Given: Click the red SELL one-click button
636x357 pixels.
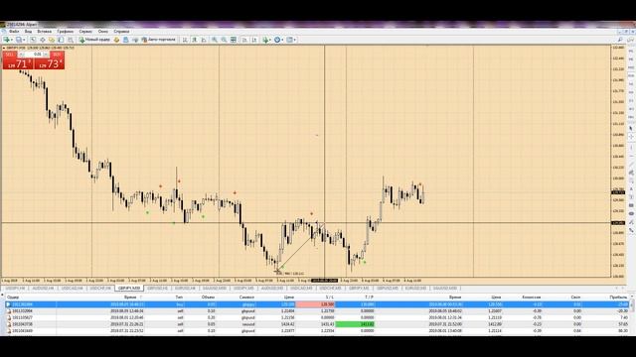Looking at the screenshot, I should tap(17, 60).
